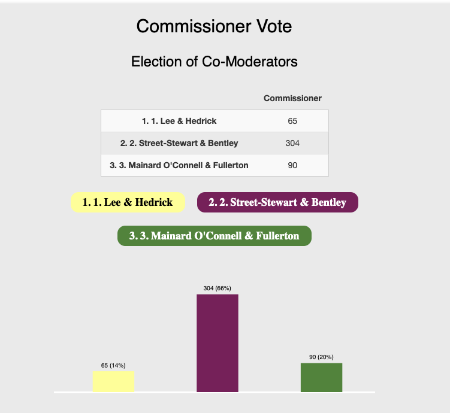Select the vote count 304 cell
Image resolution: width=450 pixels, height=413 pixels.
[x=292, y=143]
